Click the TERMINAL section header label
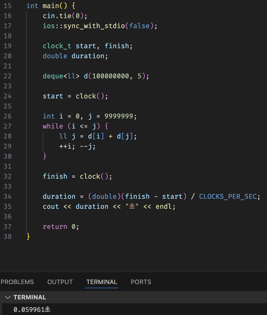267x315 pixels. (30, 297)
